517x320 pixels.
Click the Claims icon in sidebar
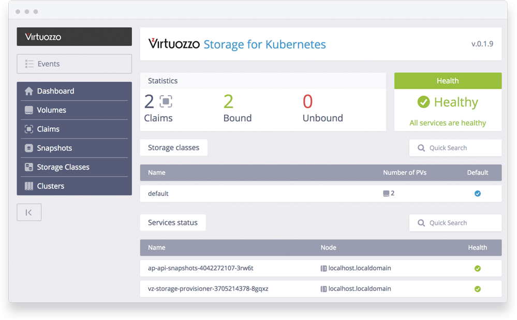click(x=28, y=129)
